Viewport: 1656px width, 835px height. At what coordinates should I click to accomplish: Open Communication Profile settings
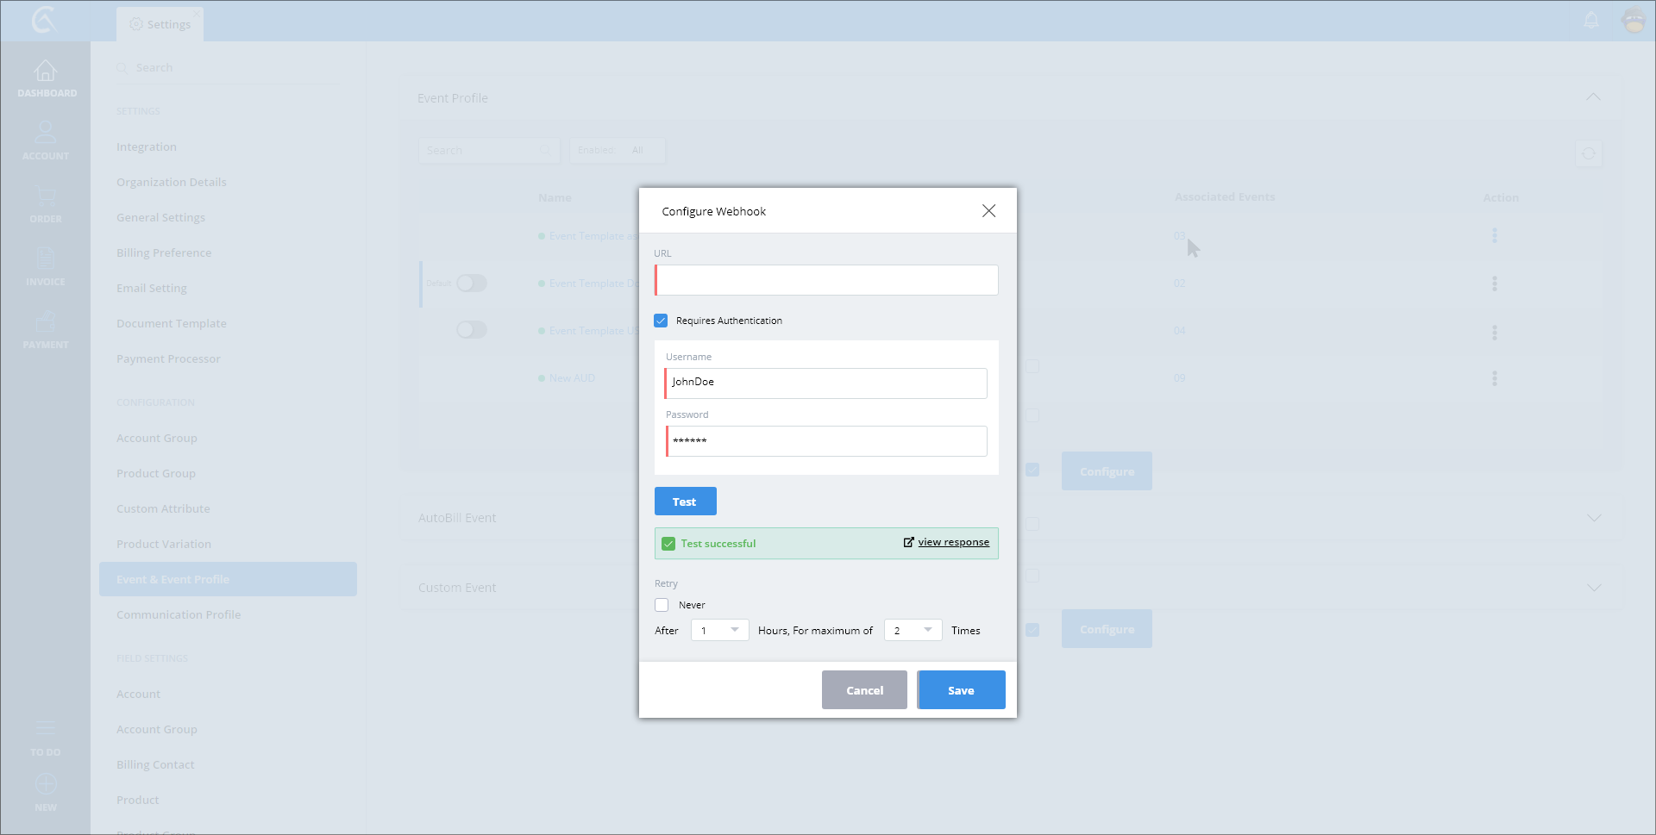179,615
